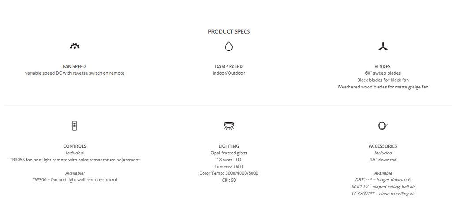Viewport: 452px width, 206px height.
Task: Click the damp rated water drop icon
Action: [229, 46]
